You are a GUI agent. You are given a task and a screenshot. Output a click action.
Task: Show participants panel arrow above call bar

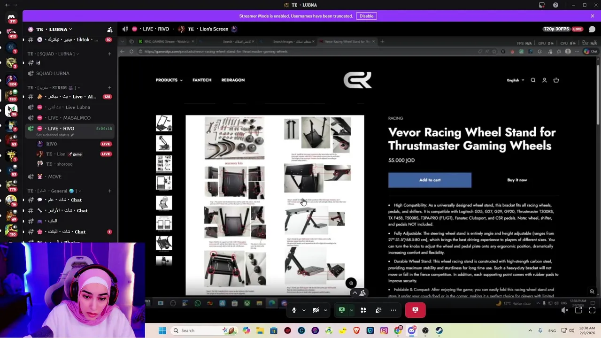(x=355, y=293)
